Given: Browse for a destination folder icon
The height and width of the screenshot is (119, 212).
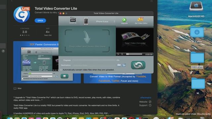Looking at the screenshot, I should pos(119,65).
